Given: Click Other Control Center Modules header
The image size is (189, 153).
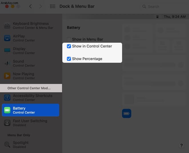Looking at the screenshot, I should [29, 88].
